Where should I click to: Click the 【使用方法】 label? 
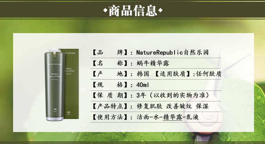tap(110, 117)
